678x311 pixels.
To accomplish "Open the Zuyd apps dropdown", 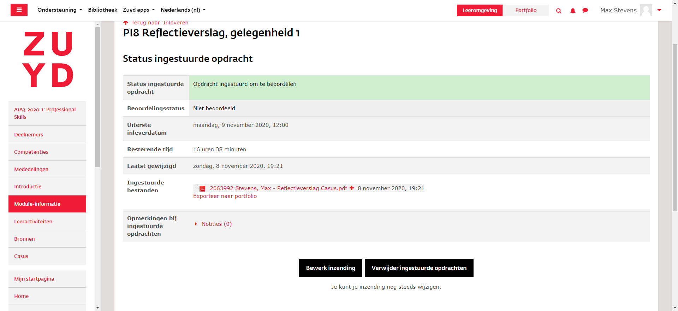I will [x=139, y=10].
